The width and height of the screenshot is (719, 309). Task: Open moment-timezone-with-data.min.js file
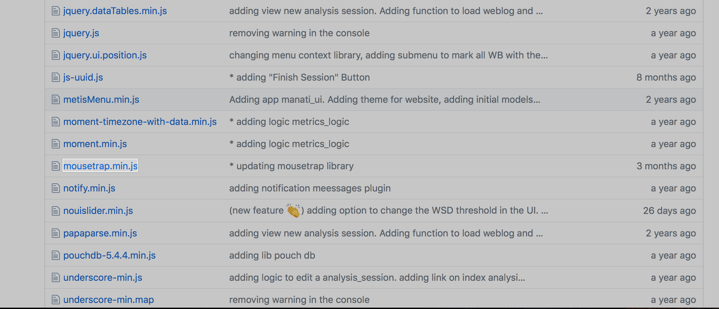point(140,122)
